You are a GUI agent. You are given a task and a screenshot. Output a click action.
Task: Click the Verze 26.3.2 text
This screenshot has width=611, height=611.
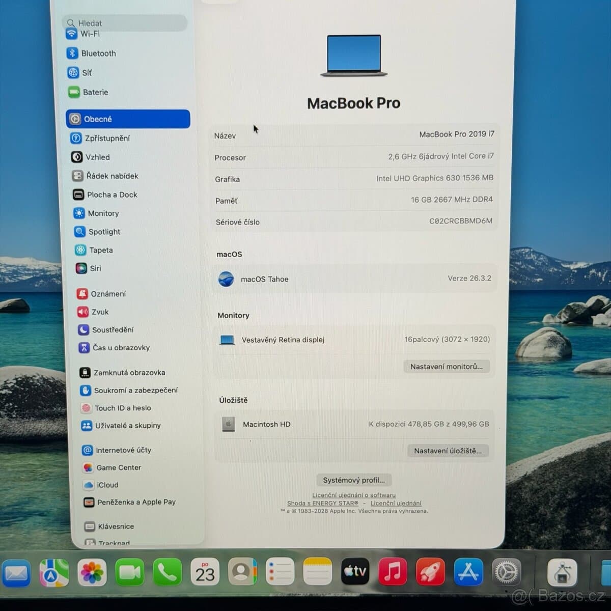(469, 279)
